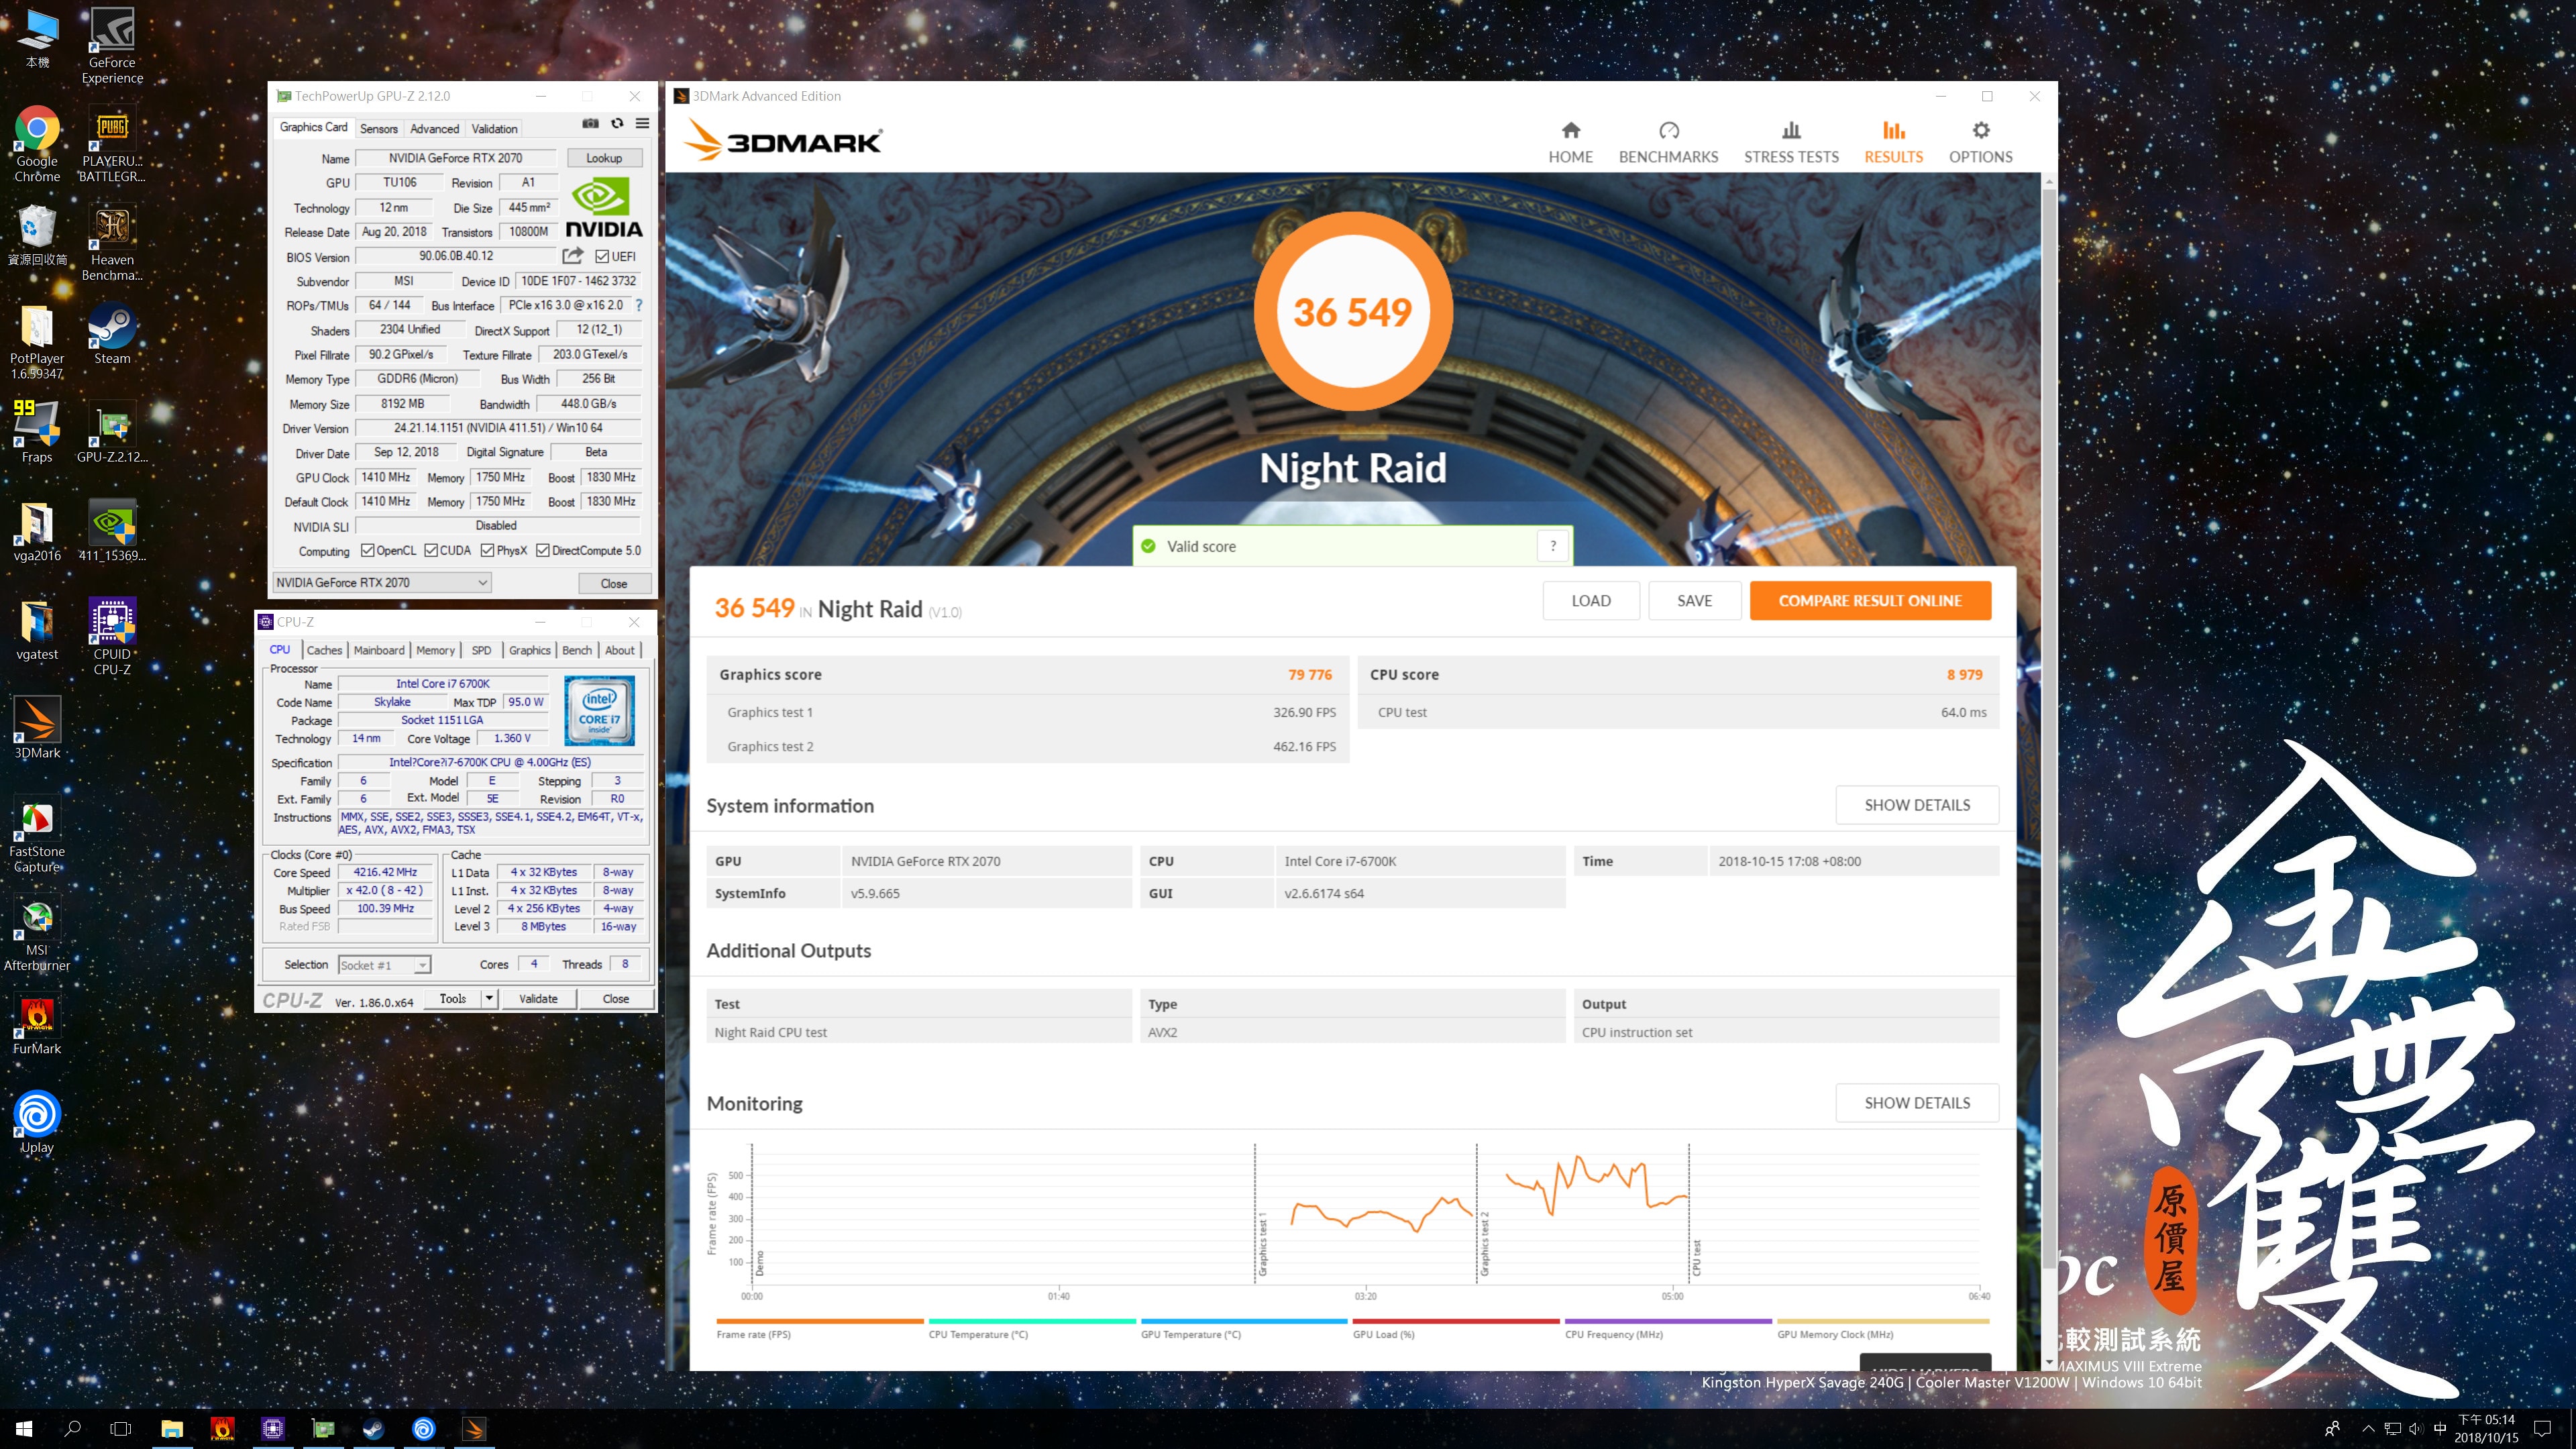Image resolution: width=2576 pixels, height=1449 pixels.
Task: Toggle the OpenCL checkbox
Action: tap(367, 551)
